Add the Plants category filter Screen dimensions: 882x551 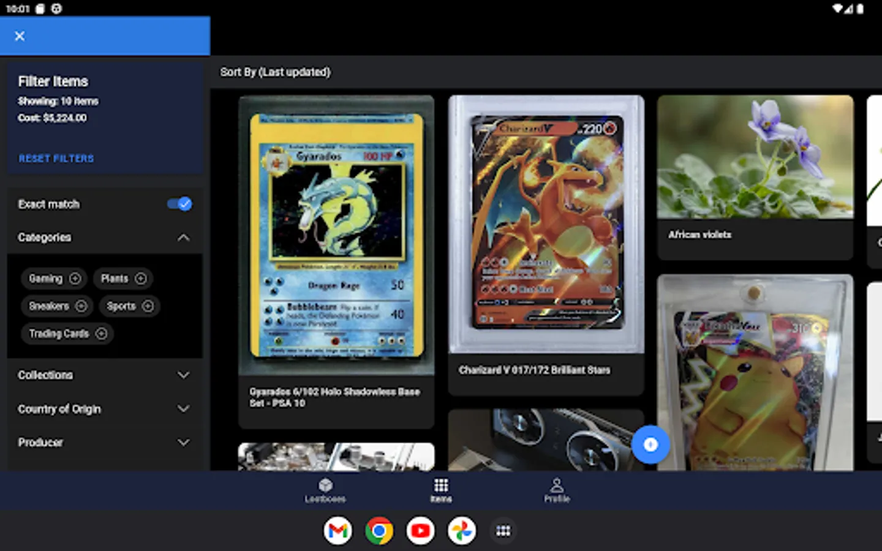pos(123,279)
